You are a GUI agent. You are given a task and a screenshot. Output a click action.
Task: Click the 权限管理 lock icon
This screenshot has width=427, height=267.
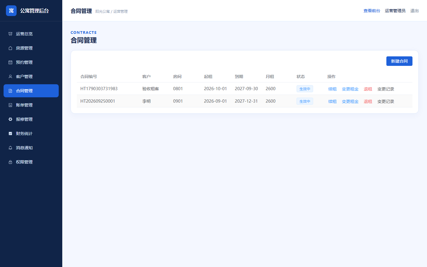pos(10,162)
